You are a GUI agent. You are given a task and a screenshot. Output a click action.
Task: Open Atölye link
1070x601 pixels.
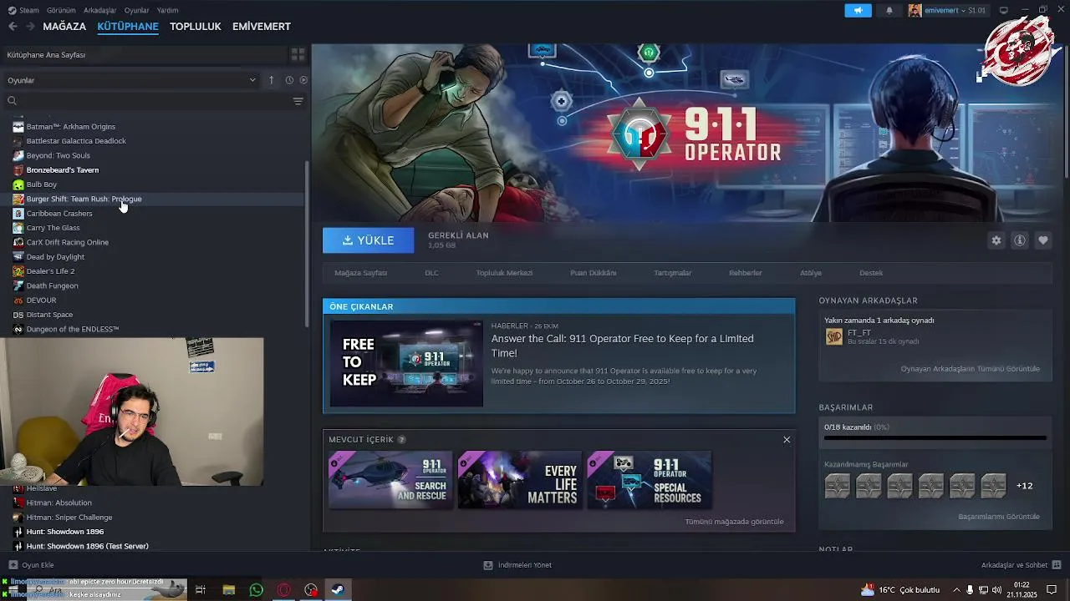click(x=811, y=273)
